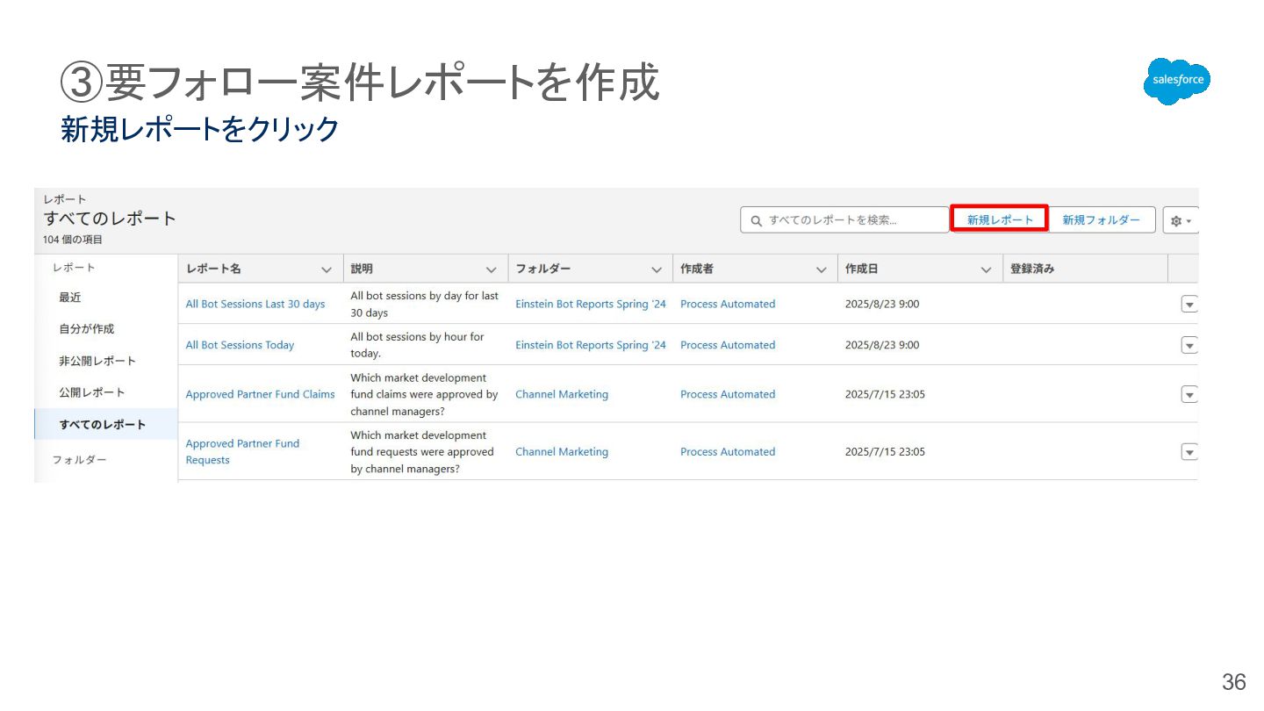1264x711 pixels.
Task: Open Einstein Bot Reports folder in first row
Action: [x=591, y=304]
